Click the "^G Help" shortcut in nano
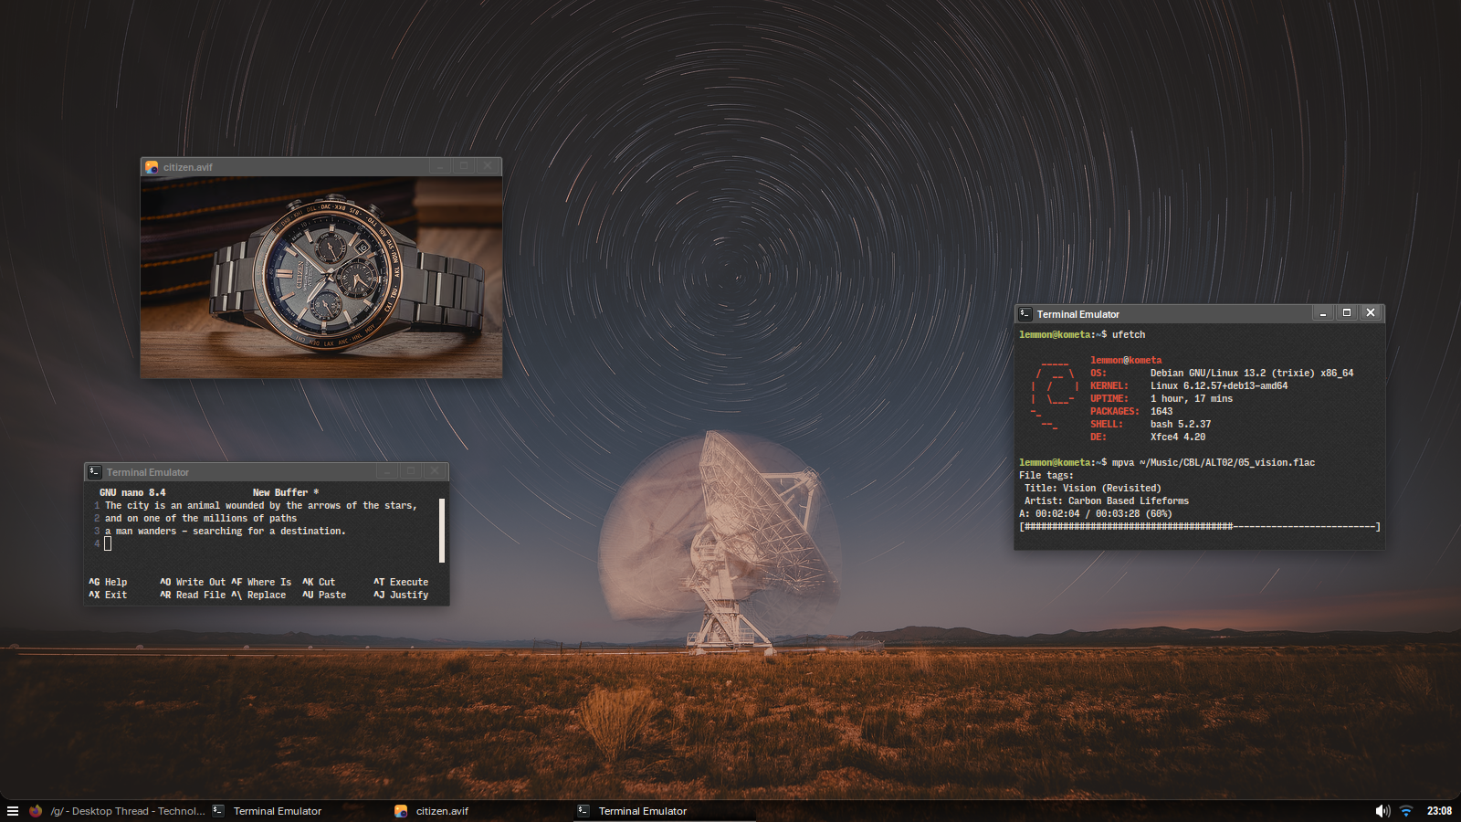Image resolution: width=1461 pixels, height=822 pixels. pyautogui.click(x=108, y=582)
